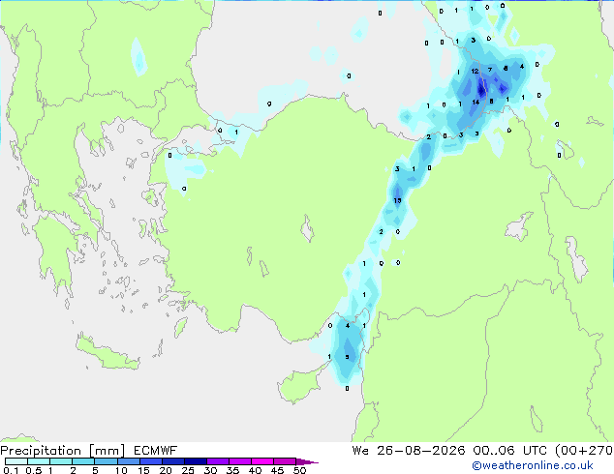Choose the 40–45 mm magenta legend box
This screenshot has width=614, height=474.
point(262,461)
